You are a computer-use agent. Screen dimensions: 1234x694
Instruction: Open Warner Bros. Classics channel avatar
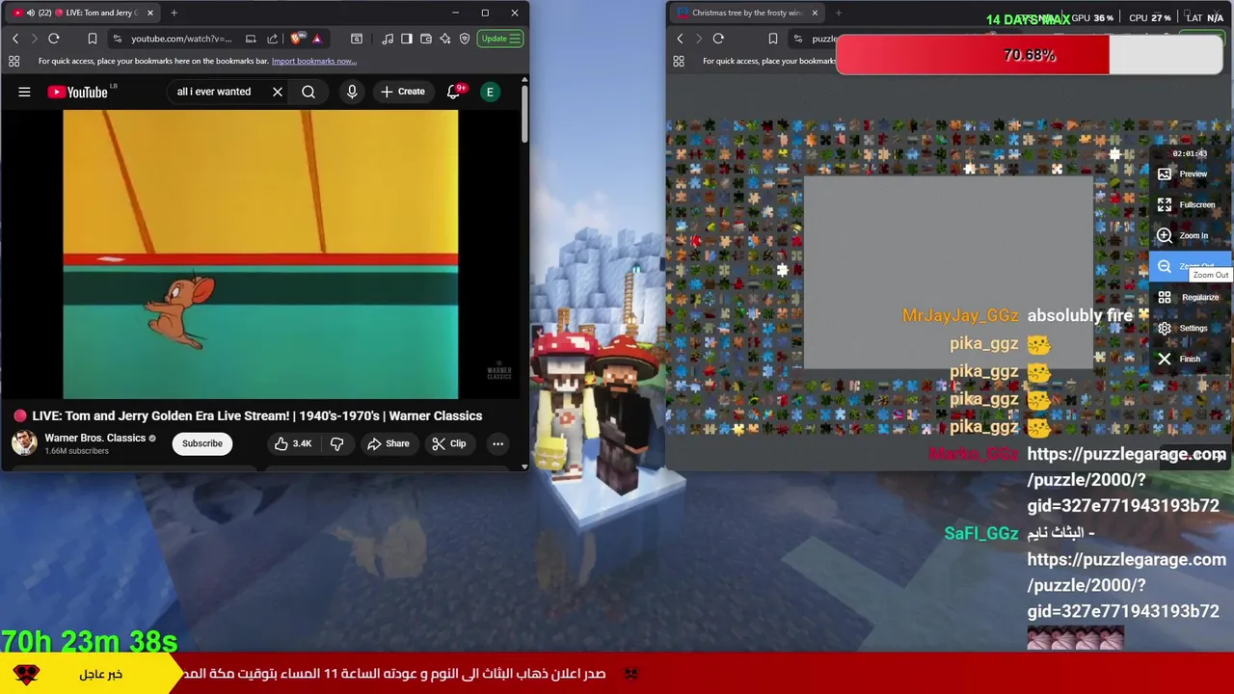(x=24, y=442)
